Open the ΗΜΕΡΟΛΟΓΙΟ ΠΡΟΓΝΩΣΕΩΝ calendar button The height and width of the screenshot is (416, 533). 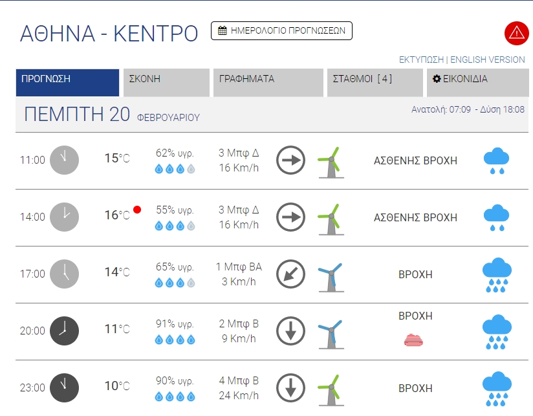coord(281,30)
